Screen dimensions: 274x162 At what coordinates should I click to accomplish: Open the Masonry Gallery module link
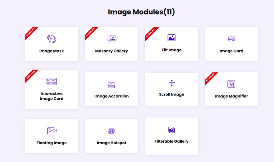click(x=112, y=51)
